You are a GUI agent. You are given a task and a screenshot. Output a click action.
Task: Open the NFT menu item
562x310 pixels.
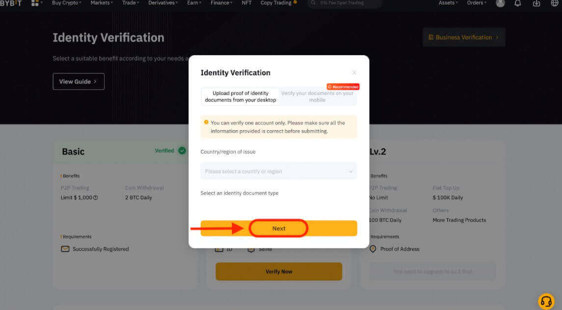(246, 3)
